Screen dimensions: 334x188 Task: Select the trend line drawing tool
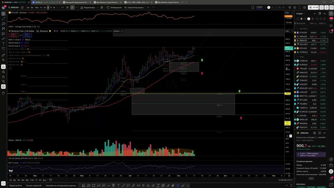3,19
